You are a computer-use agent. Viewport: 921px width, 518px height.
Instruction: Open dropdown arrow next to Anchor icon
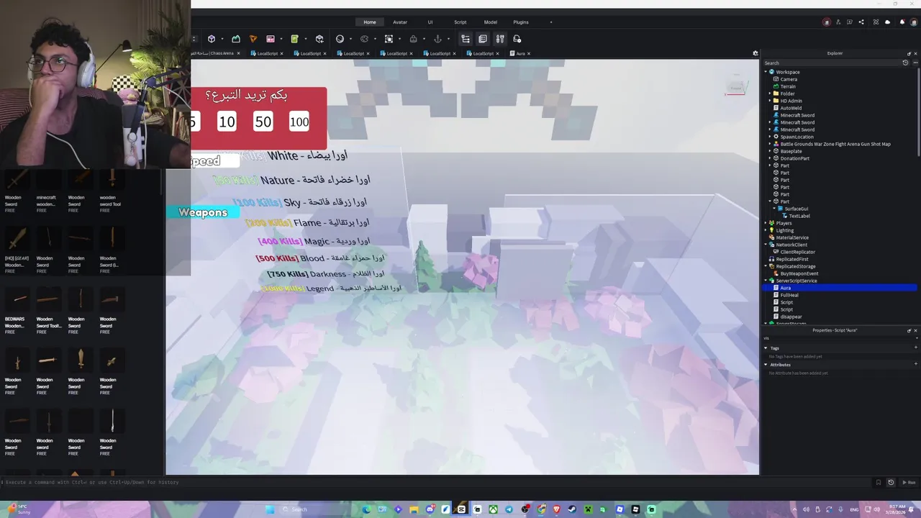pos(448,39)
